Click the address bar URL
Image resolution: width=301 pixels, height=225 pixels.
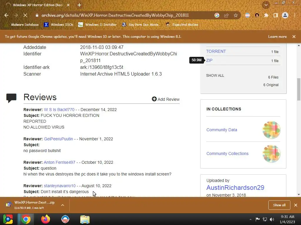pos(115,15)
